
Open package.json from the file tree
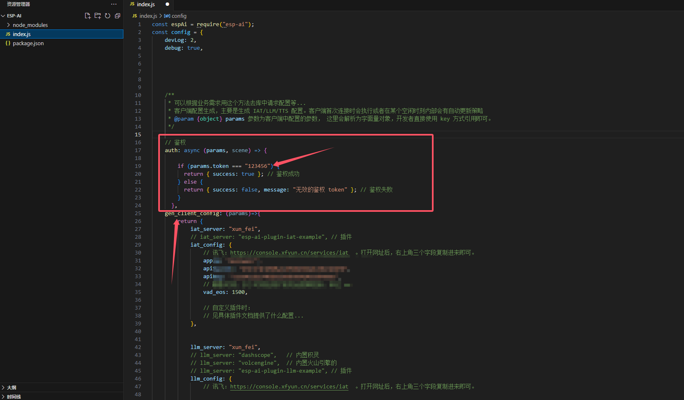tap(28, 43)
